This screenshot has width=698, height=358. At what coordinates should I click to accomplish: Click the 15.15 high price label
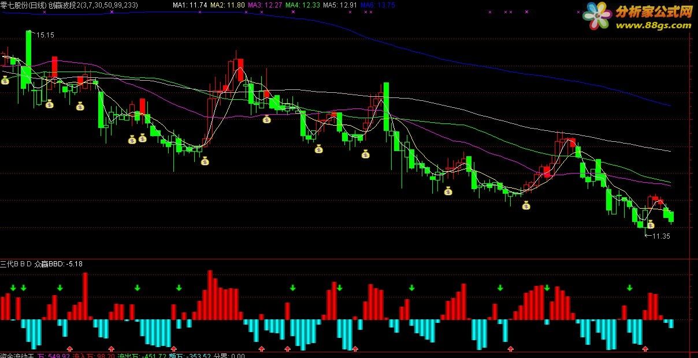(45, 35)
